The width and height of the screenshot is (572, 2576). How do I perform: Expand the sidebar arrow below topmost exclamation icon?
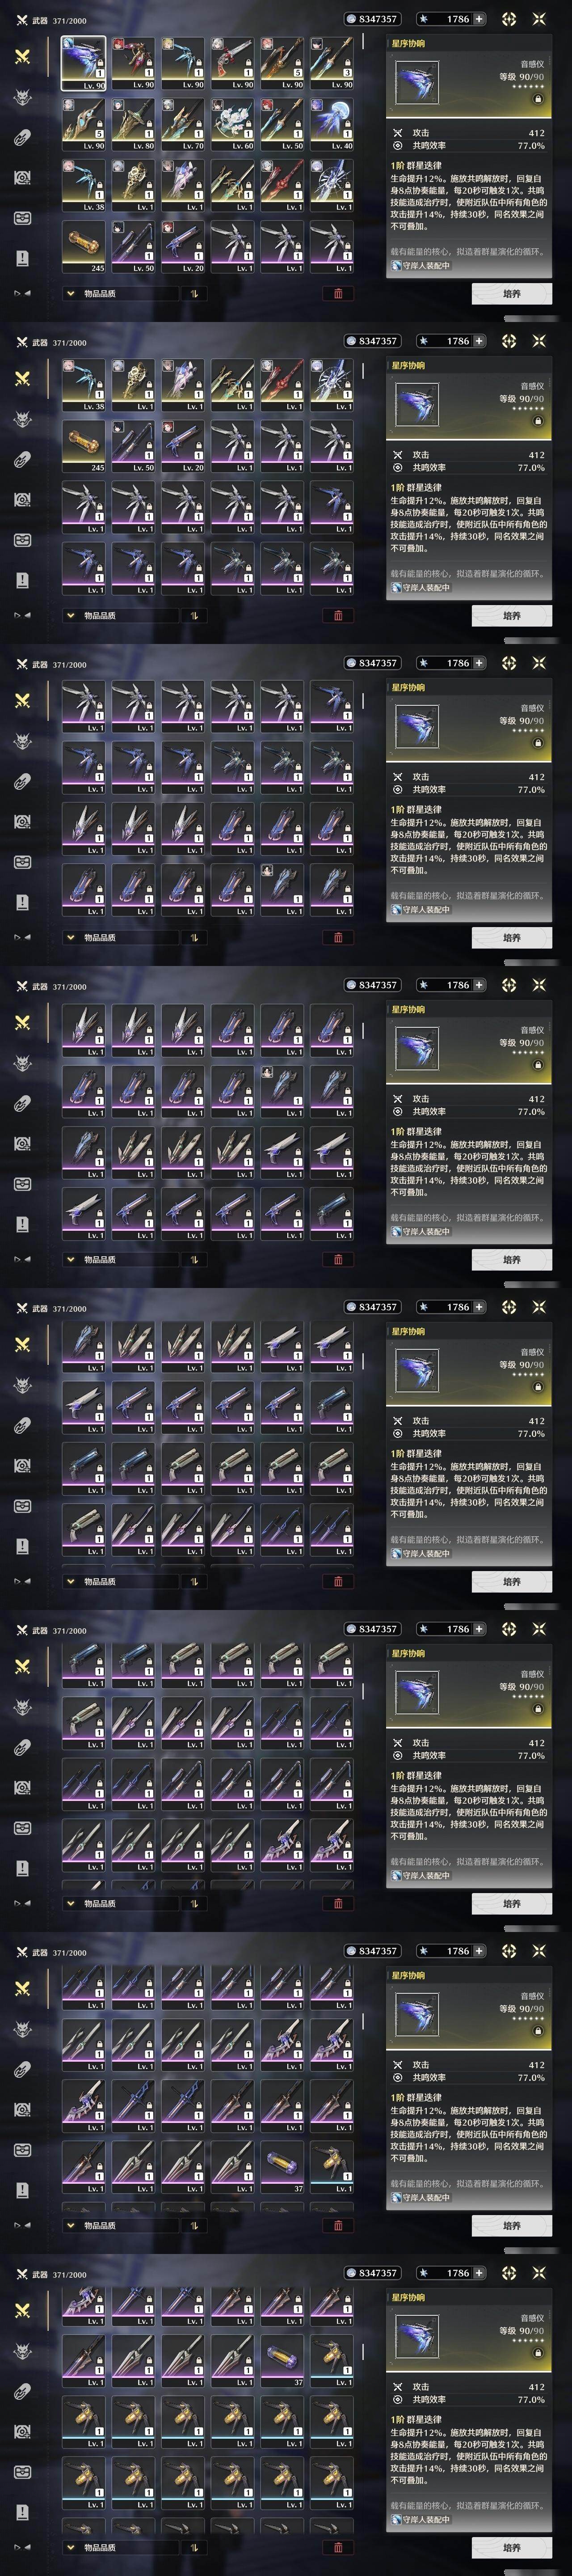(22, 293)
